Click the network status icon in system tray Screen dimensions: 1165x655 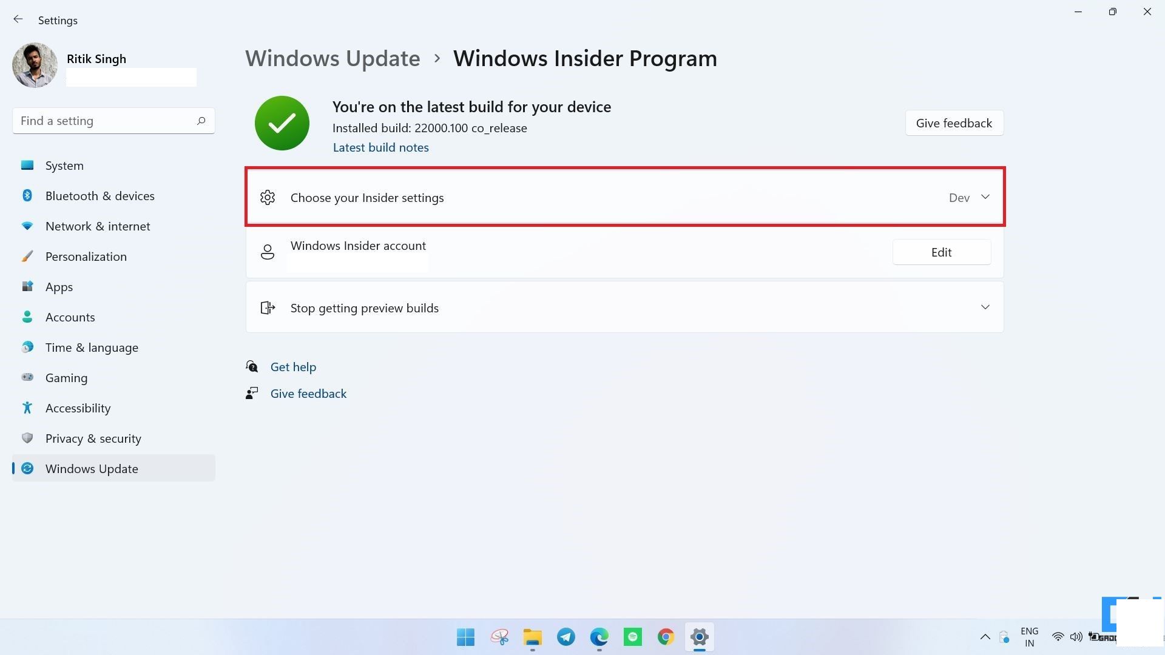1058,637
